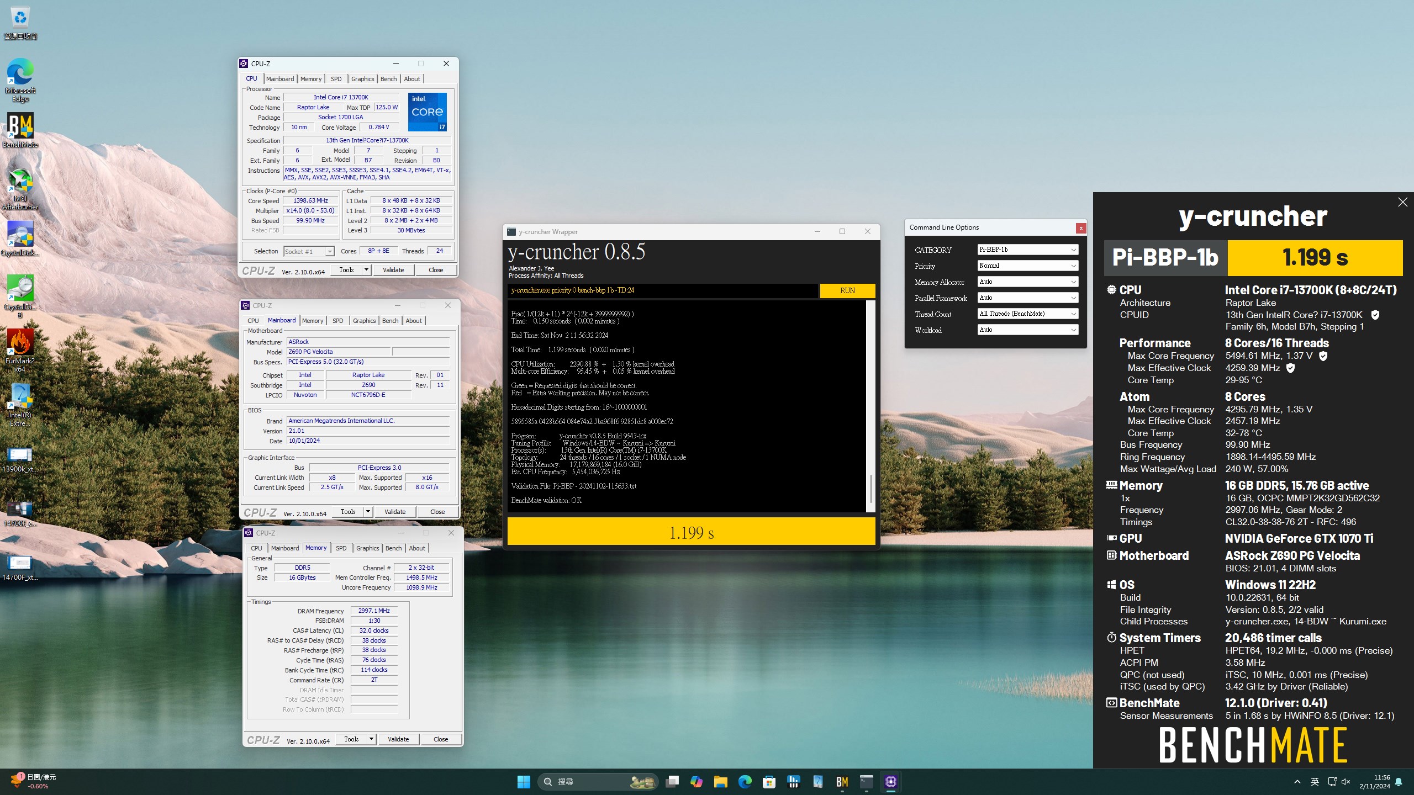Image resolution: width=1414 pixels, height=795 pixels.
Task: Open About tab in Memory CPU-Z window
Action: 417,548
